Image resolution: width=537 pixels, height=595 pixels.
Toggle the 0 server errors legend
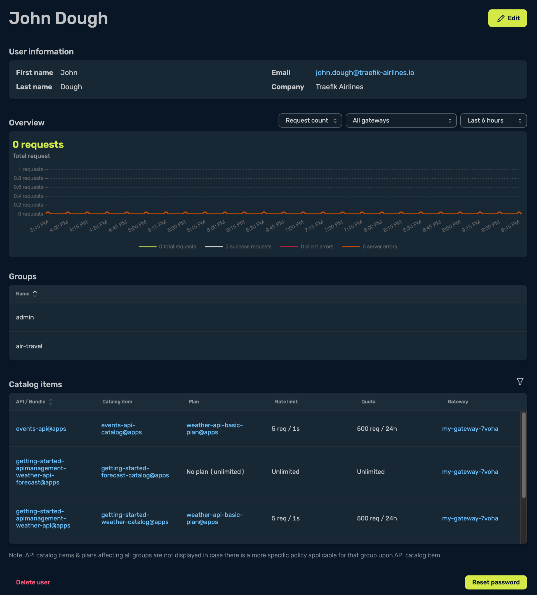[x=369, y=246]
